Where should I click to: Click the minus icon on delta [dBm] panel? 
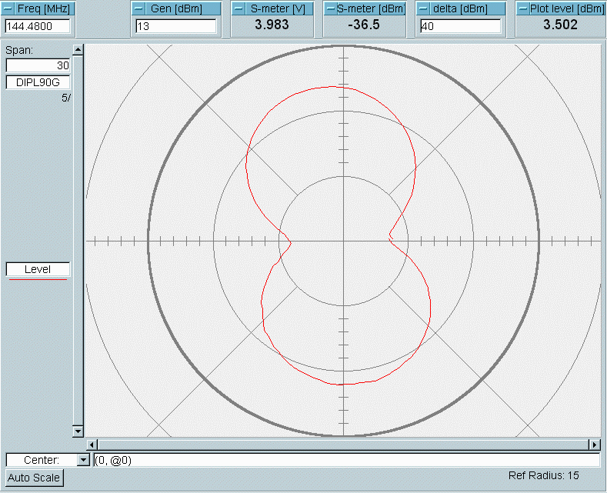coord(423,8)
